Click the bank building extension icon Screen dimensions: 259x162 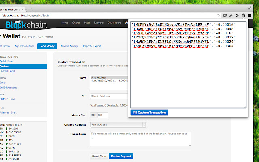[244, 15]
